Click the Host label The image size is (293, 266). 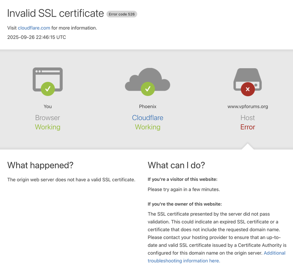click(248, 118)
